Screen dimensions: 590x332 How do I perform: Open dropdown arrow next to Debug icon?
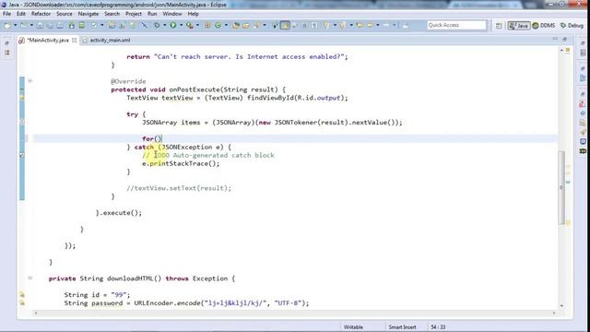coord(164,25)
